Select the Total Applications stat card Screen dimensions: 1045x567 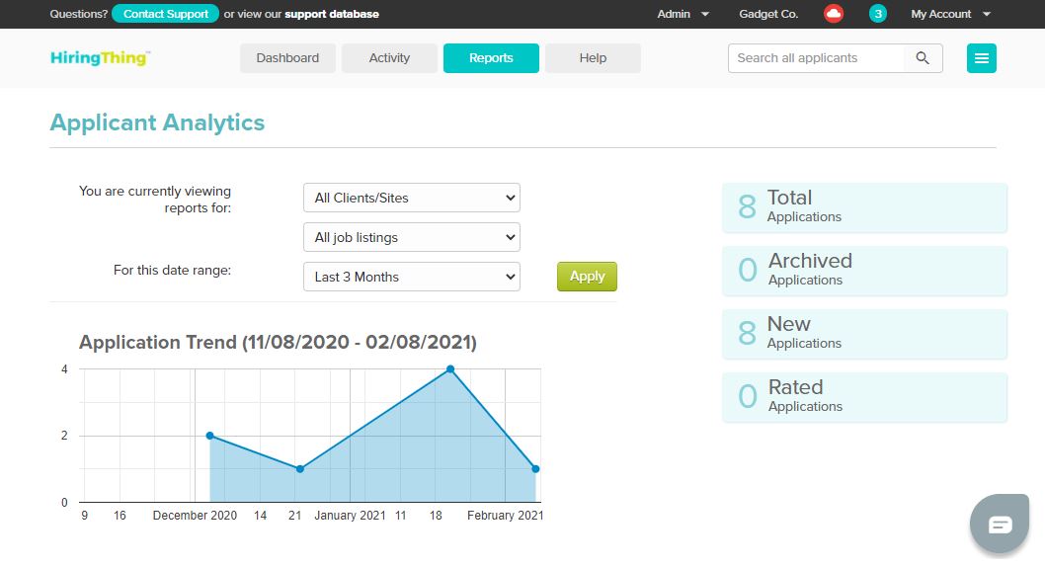pyautogui.click(x=864, y=206)
